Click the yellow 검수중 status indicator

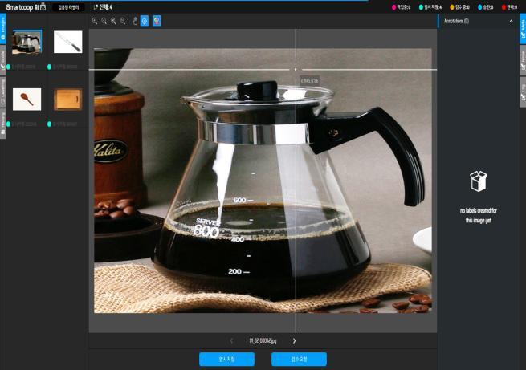459,7
